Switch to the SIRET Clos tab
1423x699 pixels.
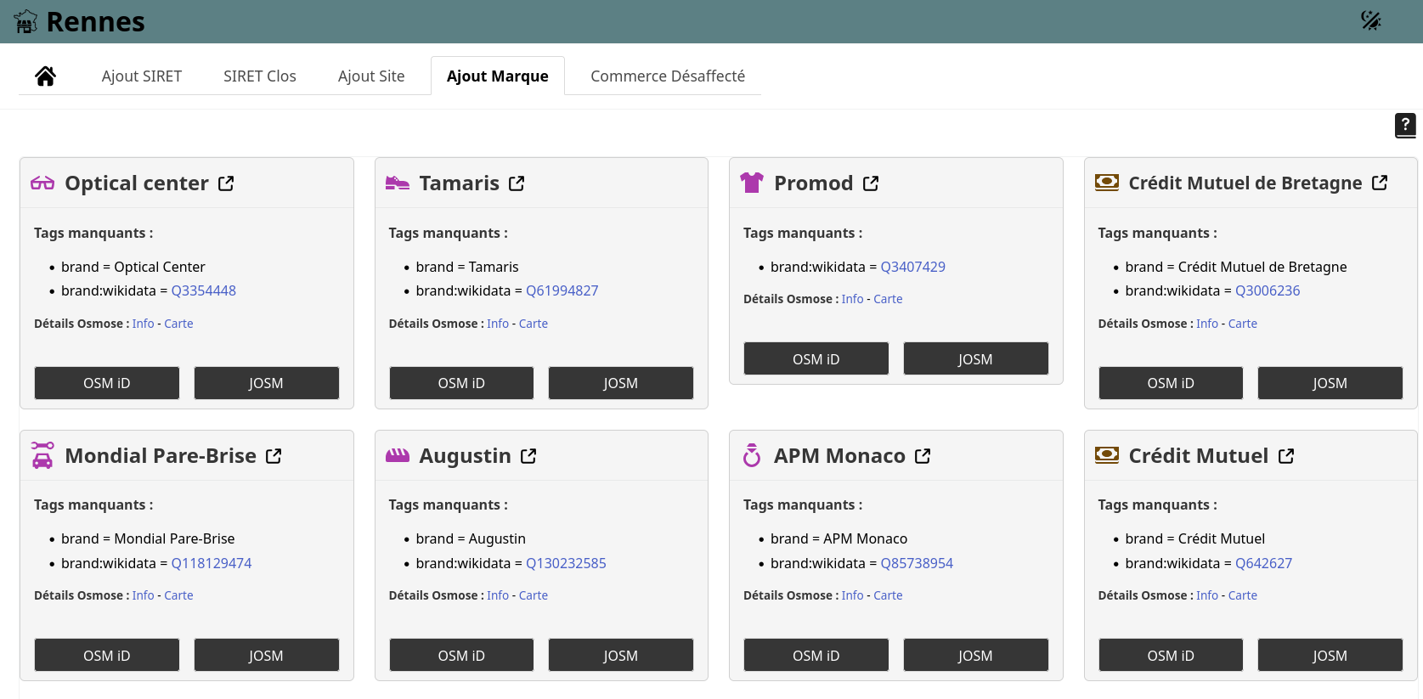click(x=260, y=76)
